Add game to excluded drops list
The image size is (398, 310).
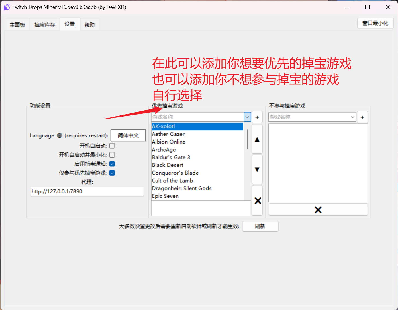tap(362, 117)
